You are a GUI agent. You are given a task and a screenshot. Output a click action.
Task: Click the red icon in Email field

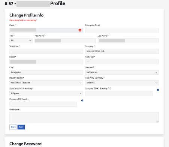pyautogui.click(x=80, y=30)
